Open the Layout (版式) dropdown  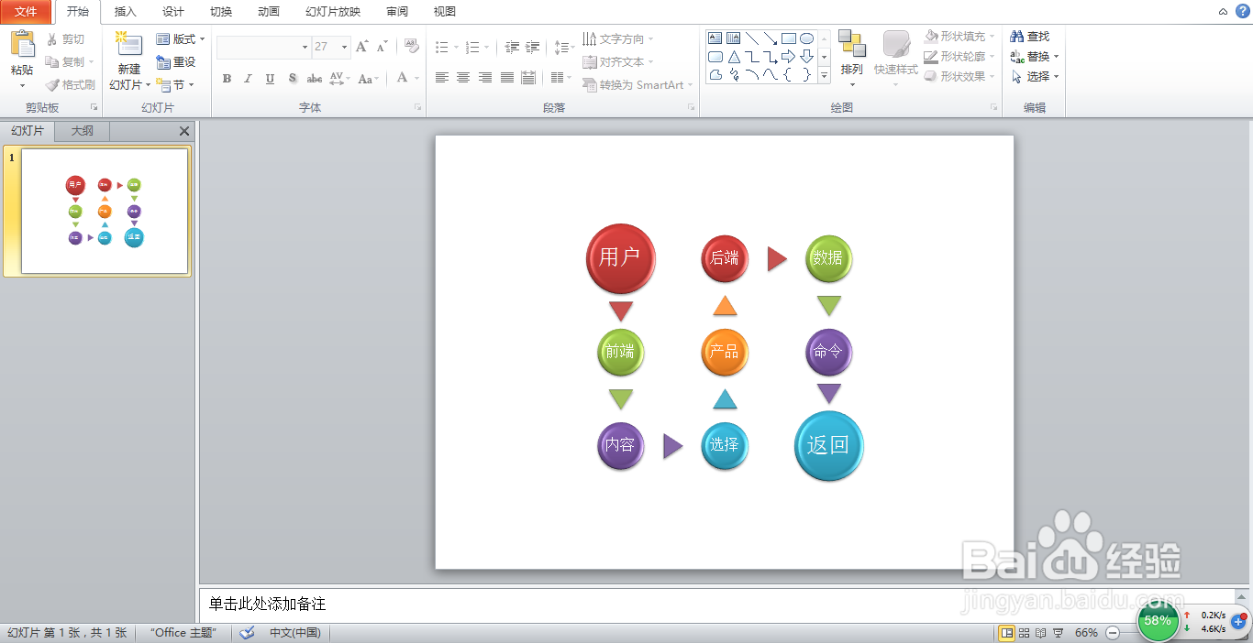[181, 39]
